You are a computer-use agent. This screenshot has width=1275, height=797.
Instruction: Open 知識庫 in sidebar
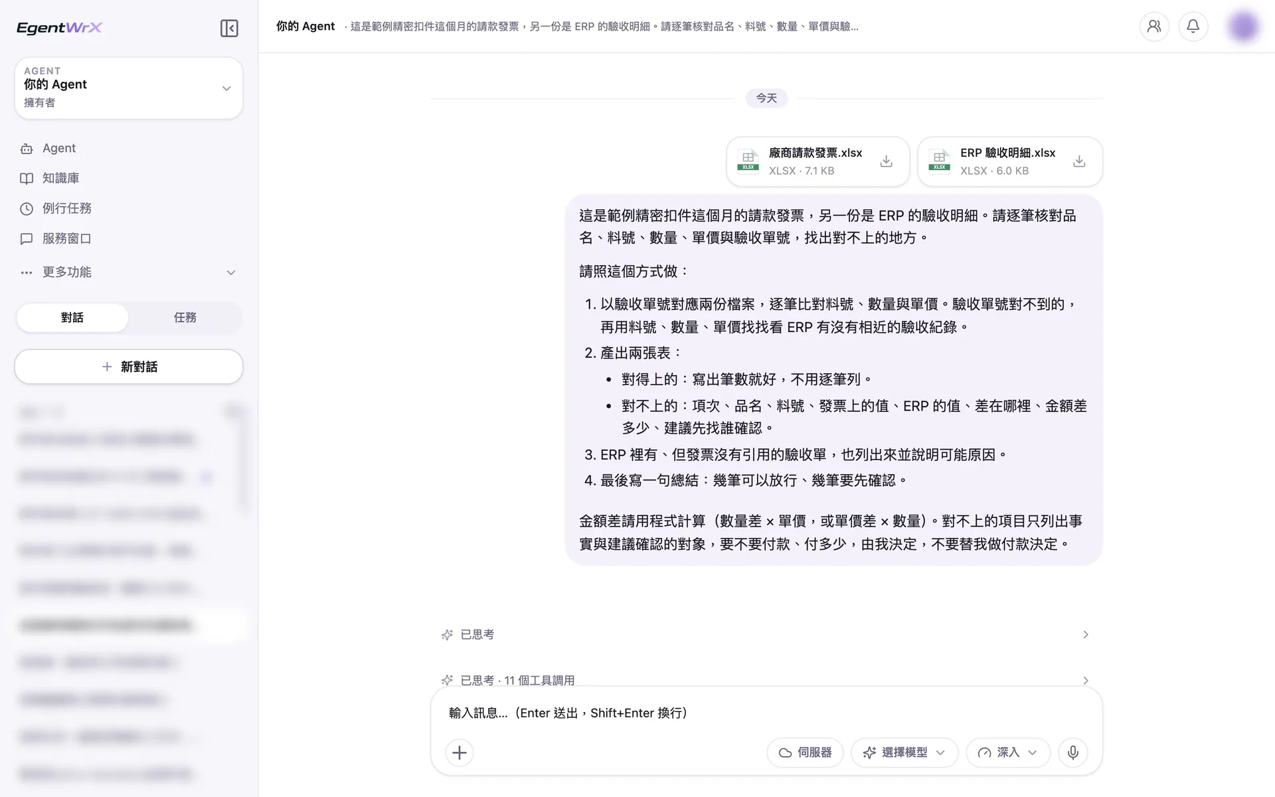tap(129, 179)
